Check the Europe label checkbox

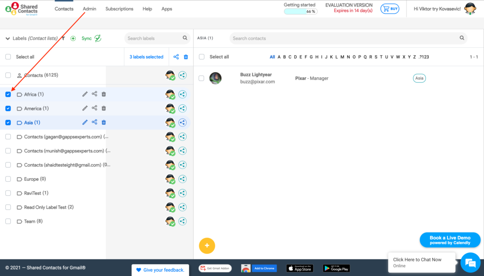pyautogui.click(x=8, y=179)
